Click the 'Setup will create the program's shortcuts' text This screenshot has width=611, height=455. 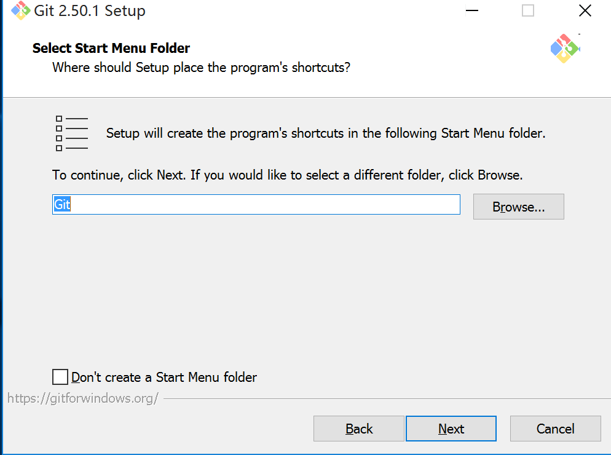click(x=326, y=133)
